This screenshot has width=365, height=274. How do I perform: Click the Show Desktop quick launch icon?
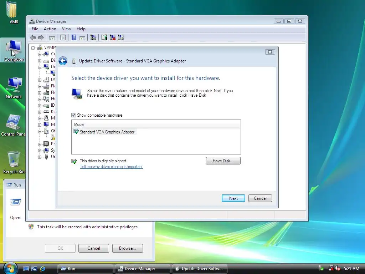tap(26, 269)
